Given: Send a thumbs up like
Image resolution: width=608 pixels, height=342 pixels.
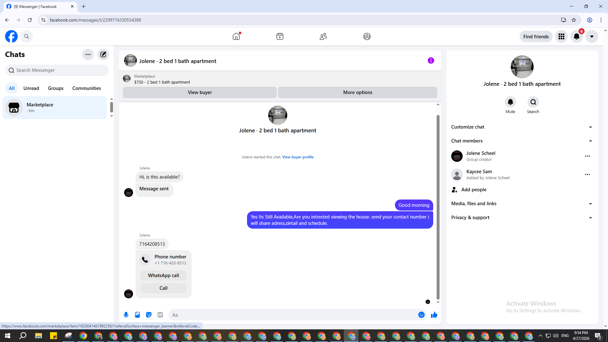Looking at the screenshot, I should click(x=434, y=315).
